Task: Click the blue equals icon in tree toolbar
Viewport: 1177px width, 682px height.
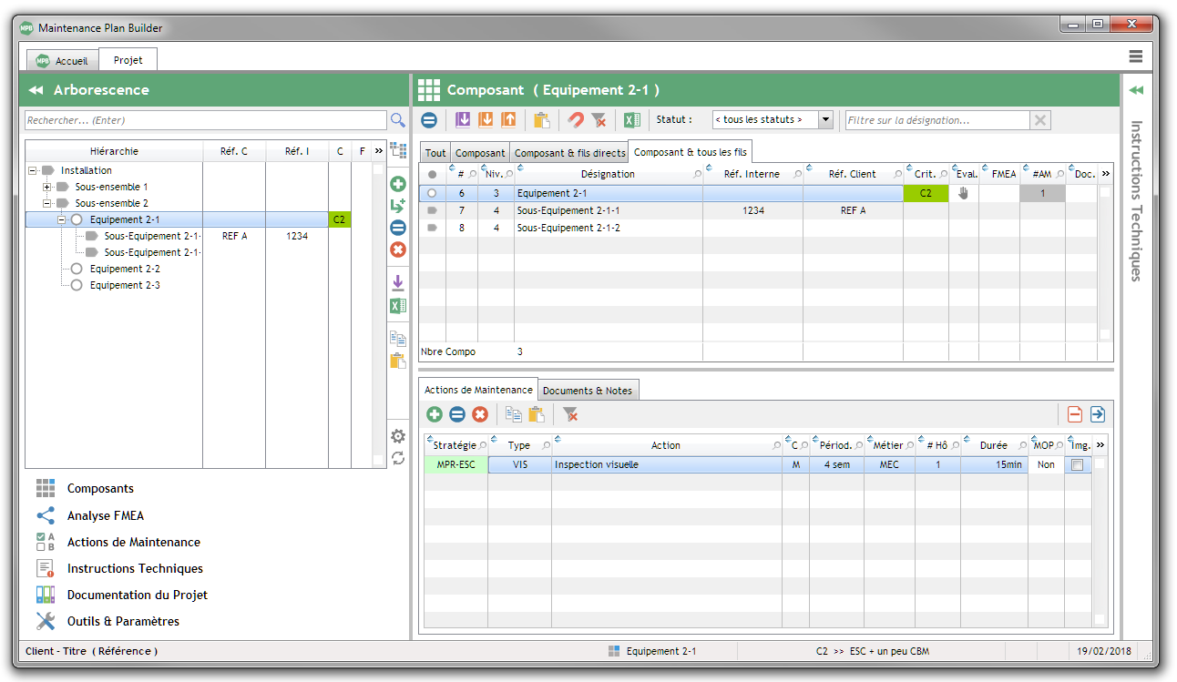Action: point(398,228)
